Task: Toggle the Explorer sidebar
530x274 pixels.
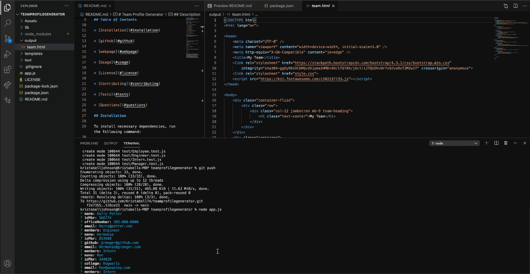Action: (x=7, y=7)
